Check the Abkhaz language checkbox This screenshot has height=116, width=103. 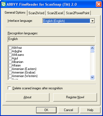tap(10, 48)
